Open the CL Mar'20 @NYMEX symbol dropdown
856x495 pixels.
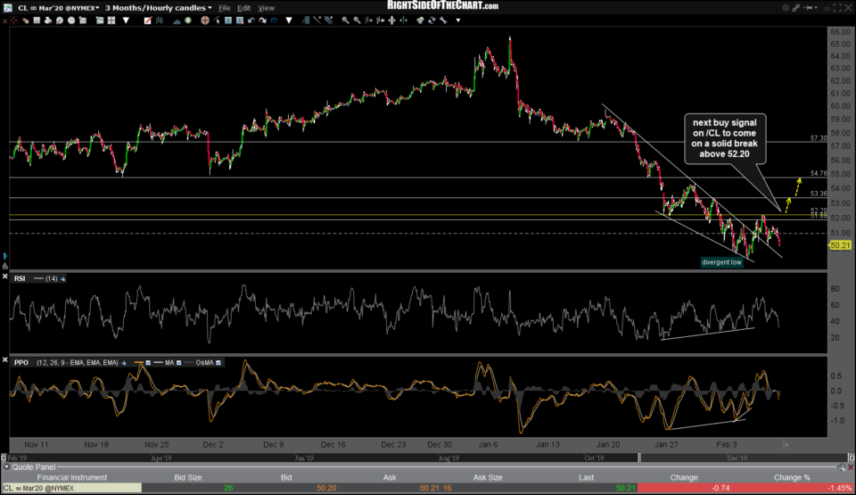(x=53, y=7)
